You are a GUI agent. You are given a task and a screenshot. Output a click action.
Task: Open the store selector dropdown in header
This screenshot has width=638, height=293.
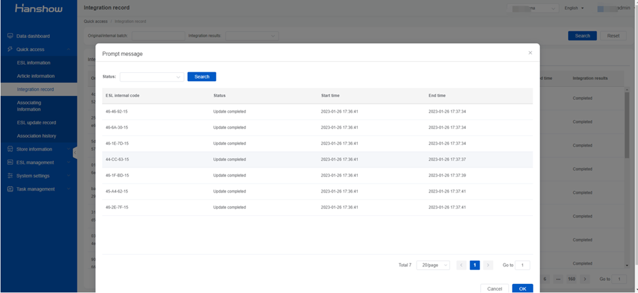[533, 8]
